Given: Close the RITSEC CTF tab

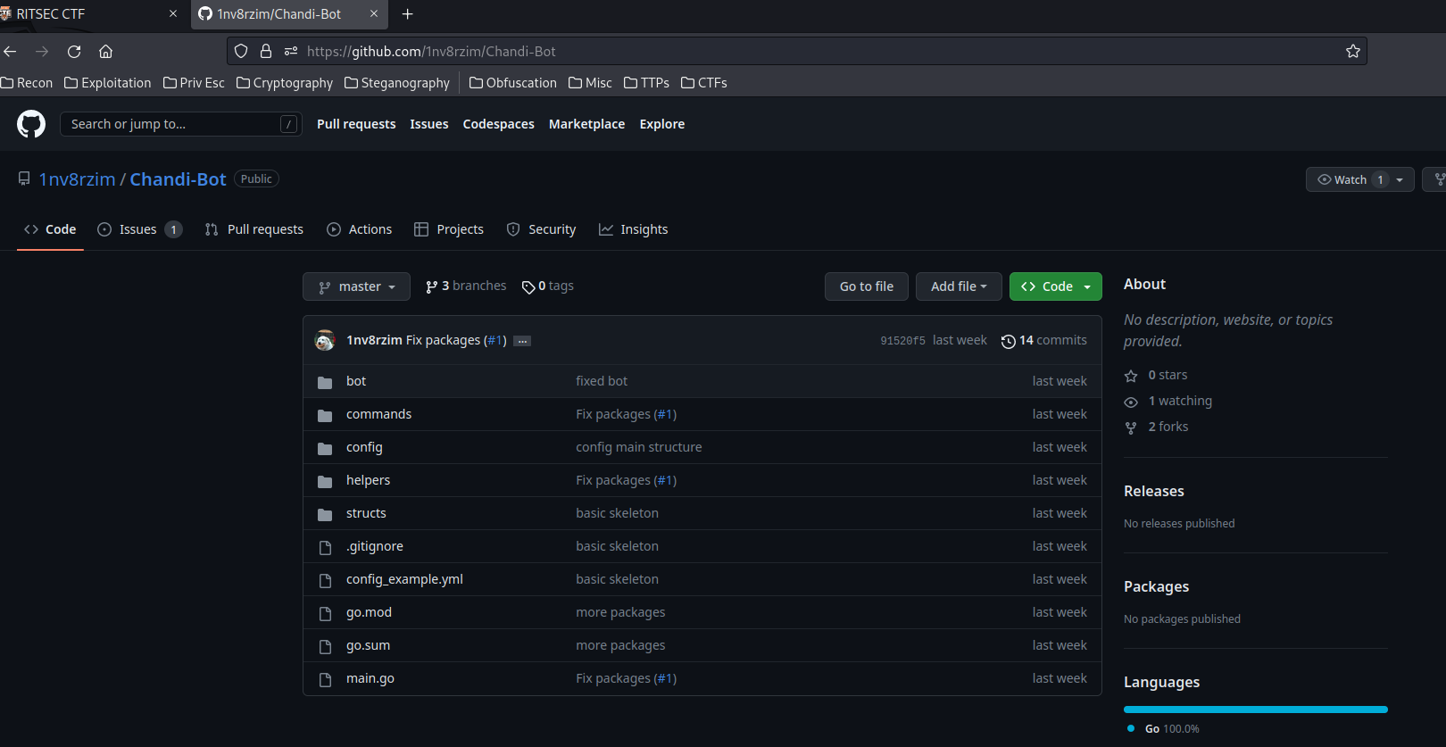Looking at the screenshot, I should pos(173,14).
